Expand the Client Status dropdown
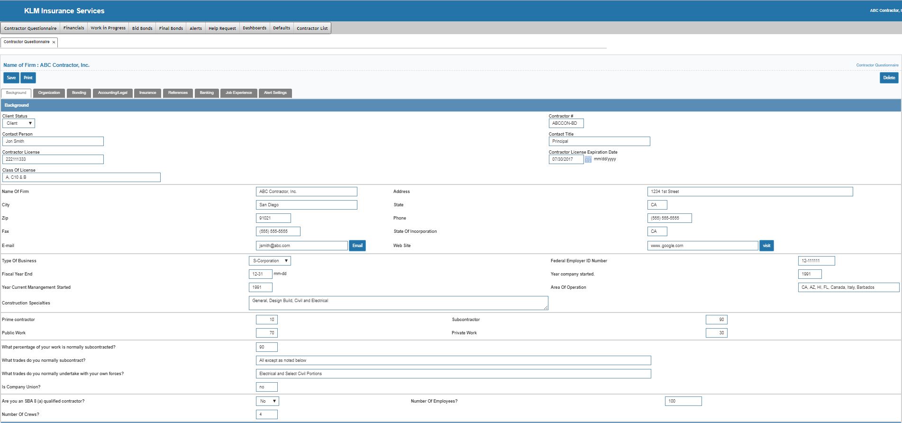This screenshot has width=902, height=423. click(18, 123)
